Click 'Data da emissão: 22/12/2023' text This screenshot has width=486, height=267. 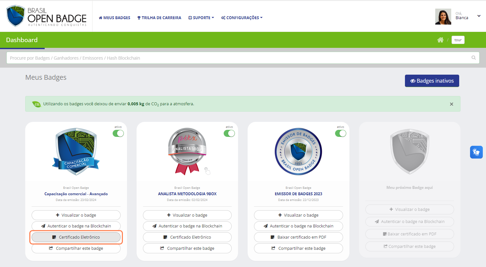click(x=298, y=200)
